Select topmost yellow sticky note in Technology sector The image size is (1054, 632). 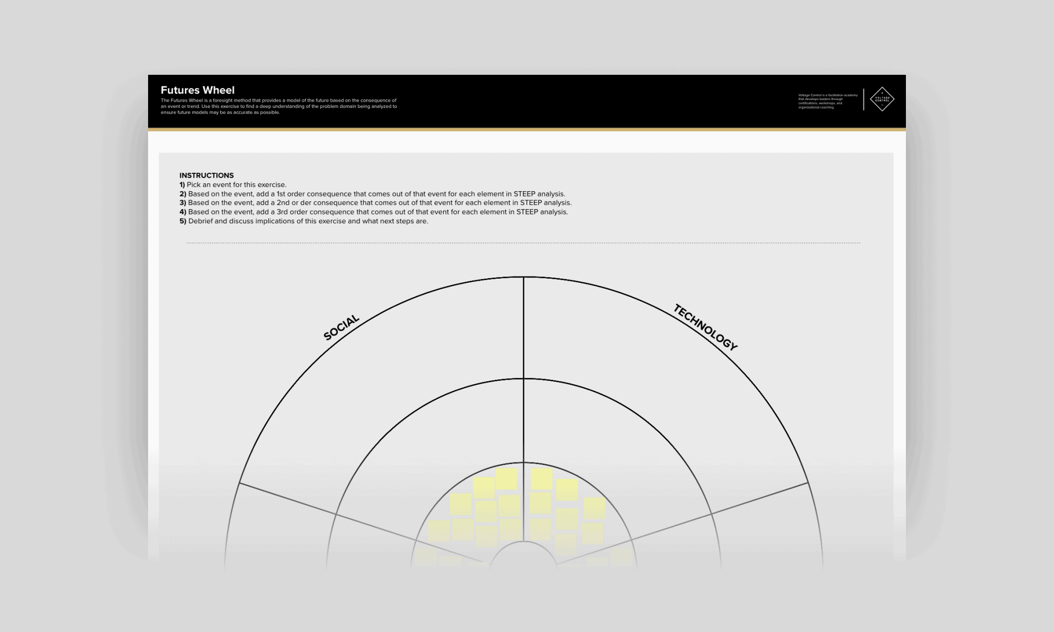click(x=541, y=478)
